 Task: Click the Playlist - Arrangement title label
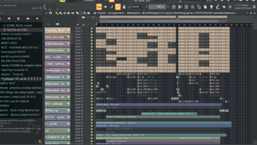111,13
